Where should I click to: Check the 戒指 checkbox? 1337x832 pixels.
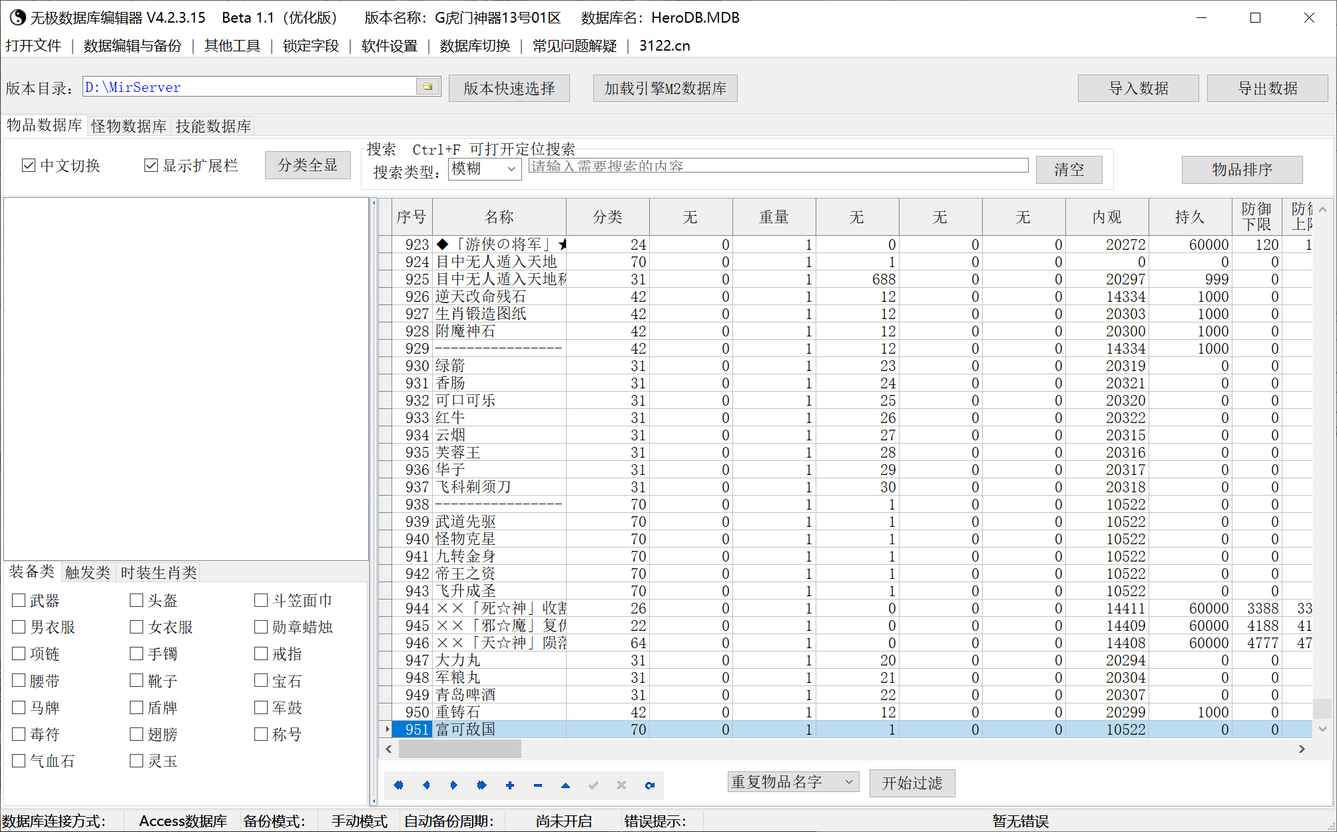click(x=261, y=654)
